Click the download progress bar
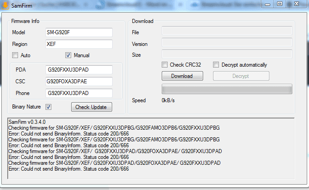The width and height of the screenshot is (309, 190). pyautogui.click(x=227, y=89)
